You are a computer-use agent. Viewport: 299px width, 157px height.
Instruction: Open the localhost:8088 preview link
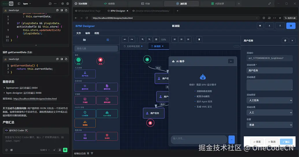click(35, 99)
